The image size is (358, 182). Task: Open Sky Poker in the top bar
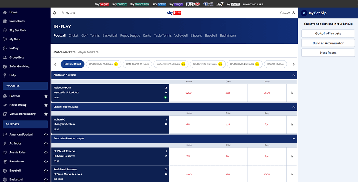pyautogui.click(x=159, y=4)
